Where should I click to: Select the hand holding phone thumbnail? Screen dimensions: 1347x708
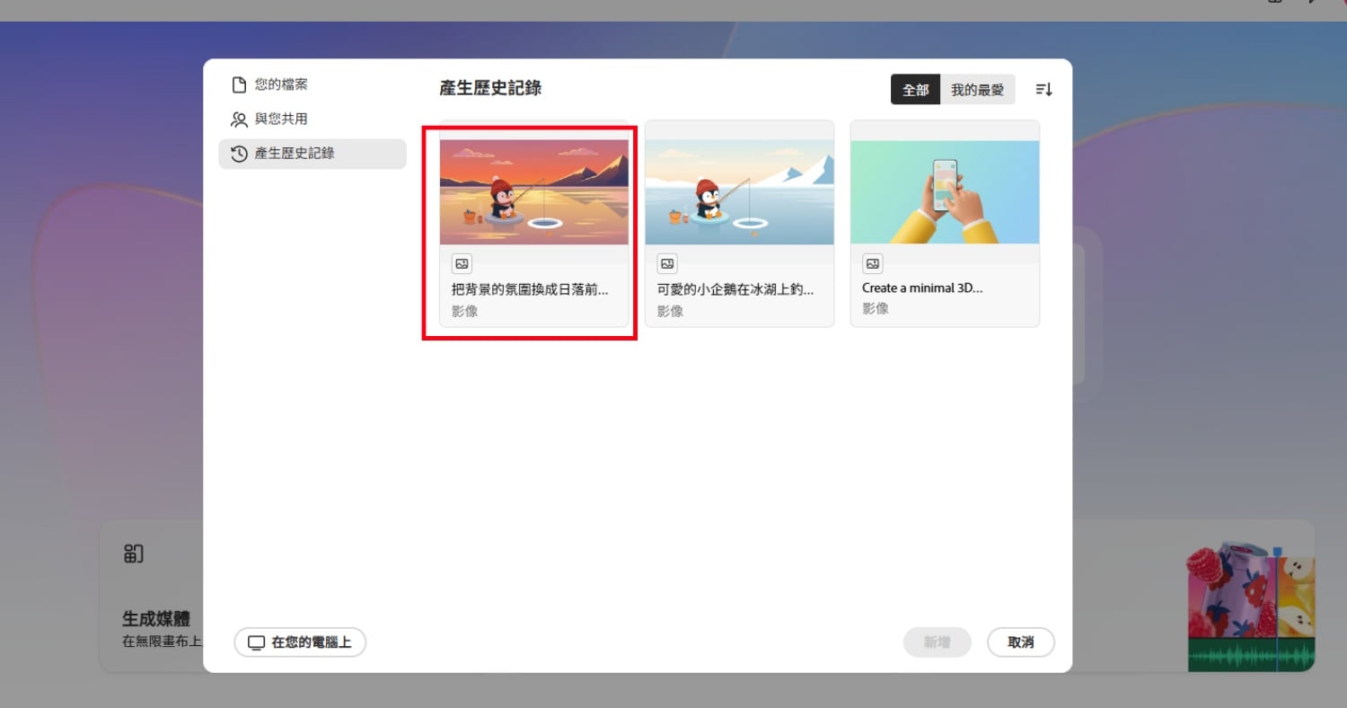tap(945, 191)
